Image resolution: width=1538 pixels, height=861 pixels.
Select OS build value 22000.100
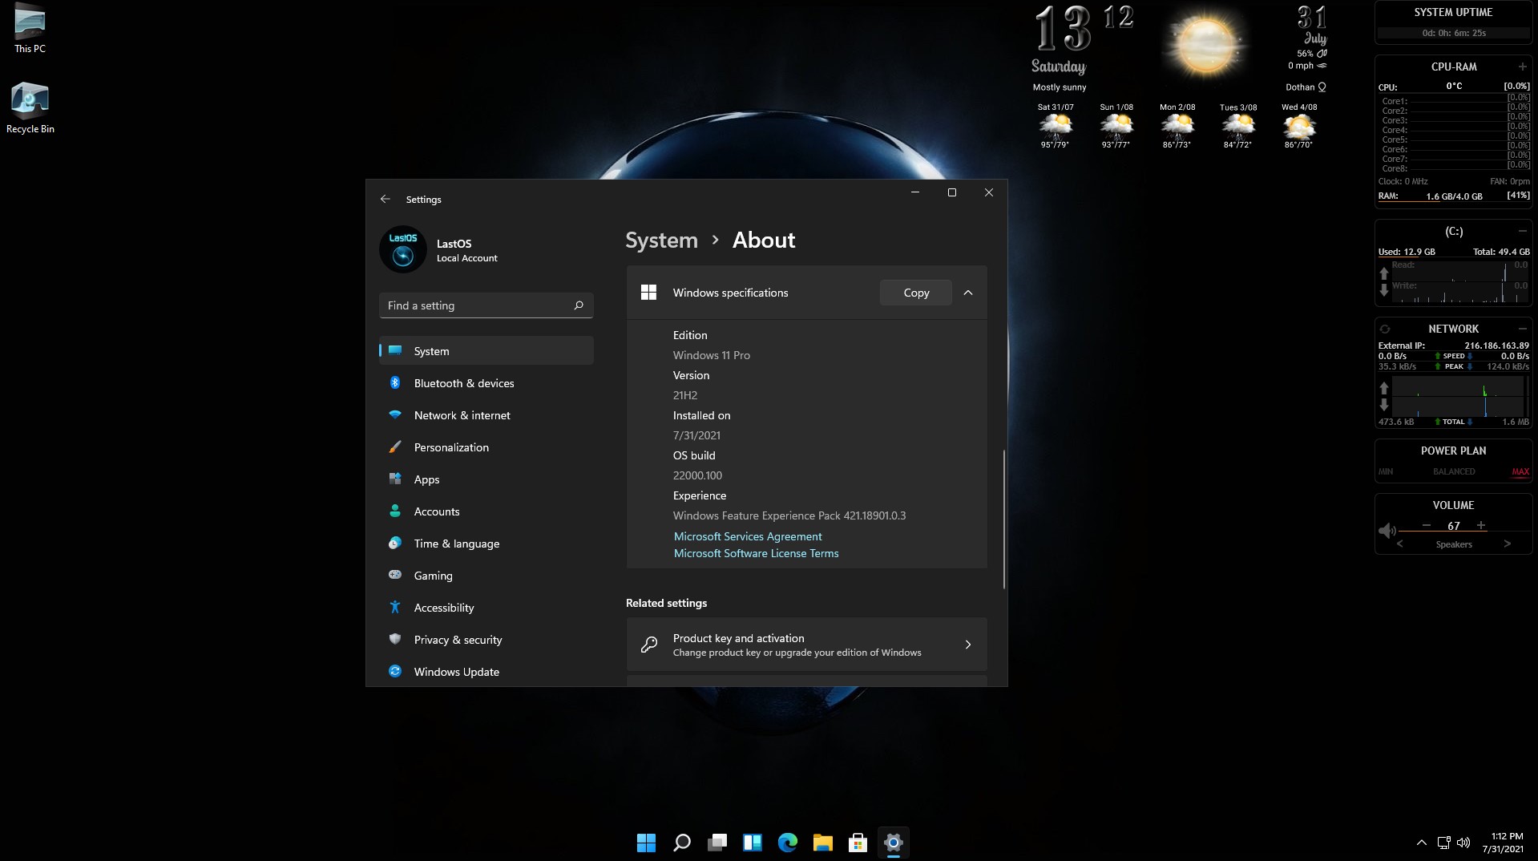[697, 475]
